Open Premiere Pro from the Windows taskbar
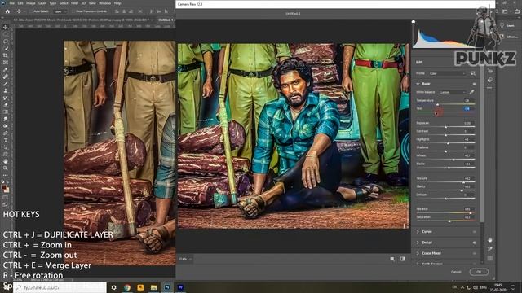 pyautogui.click(x=180, y=287)
